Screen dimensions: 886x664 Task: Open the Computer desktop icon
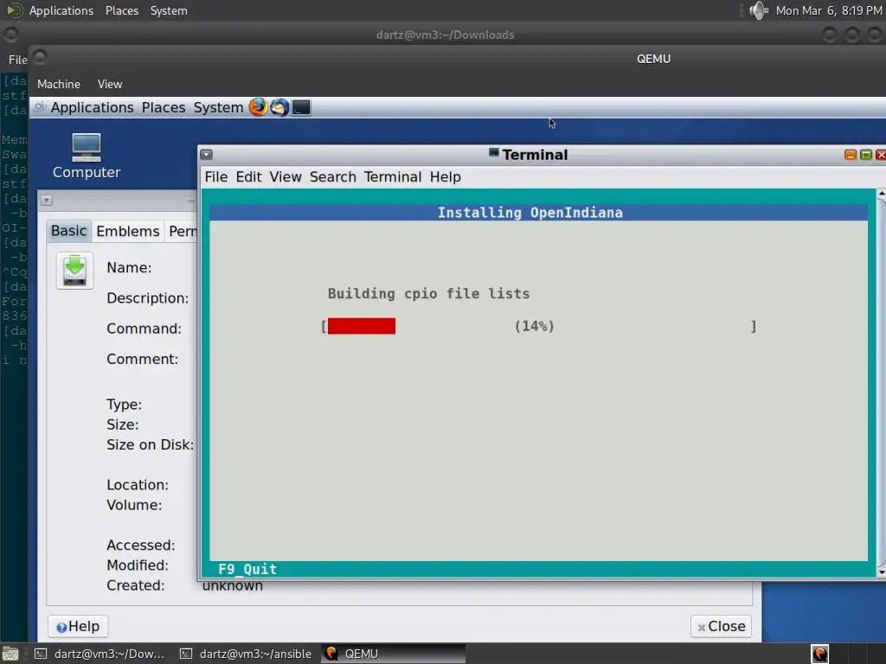click(87, 156)
